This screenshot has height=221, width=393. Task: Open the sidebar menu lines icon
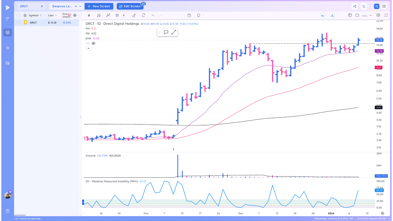[x=8, y=19]
